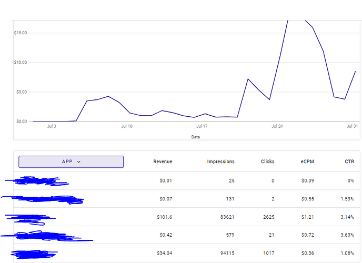
Task: Click the Jul 31 axis label
Action: pos(352,126)
